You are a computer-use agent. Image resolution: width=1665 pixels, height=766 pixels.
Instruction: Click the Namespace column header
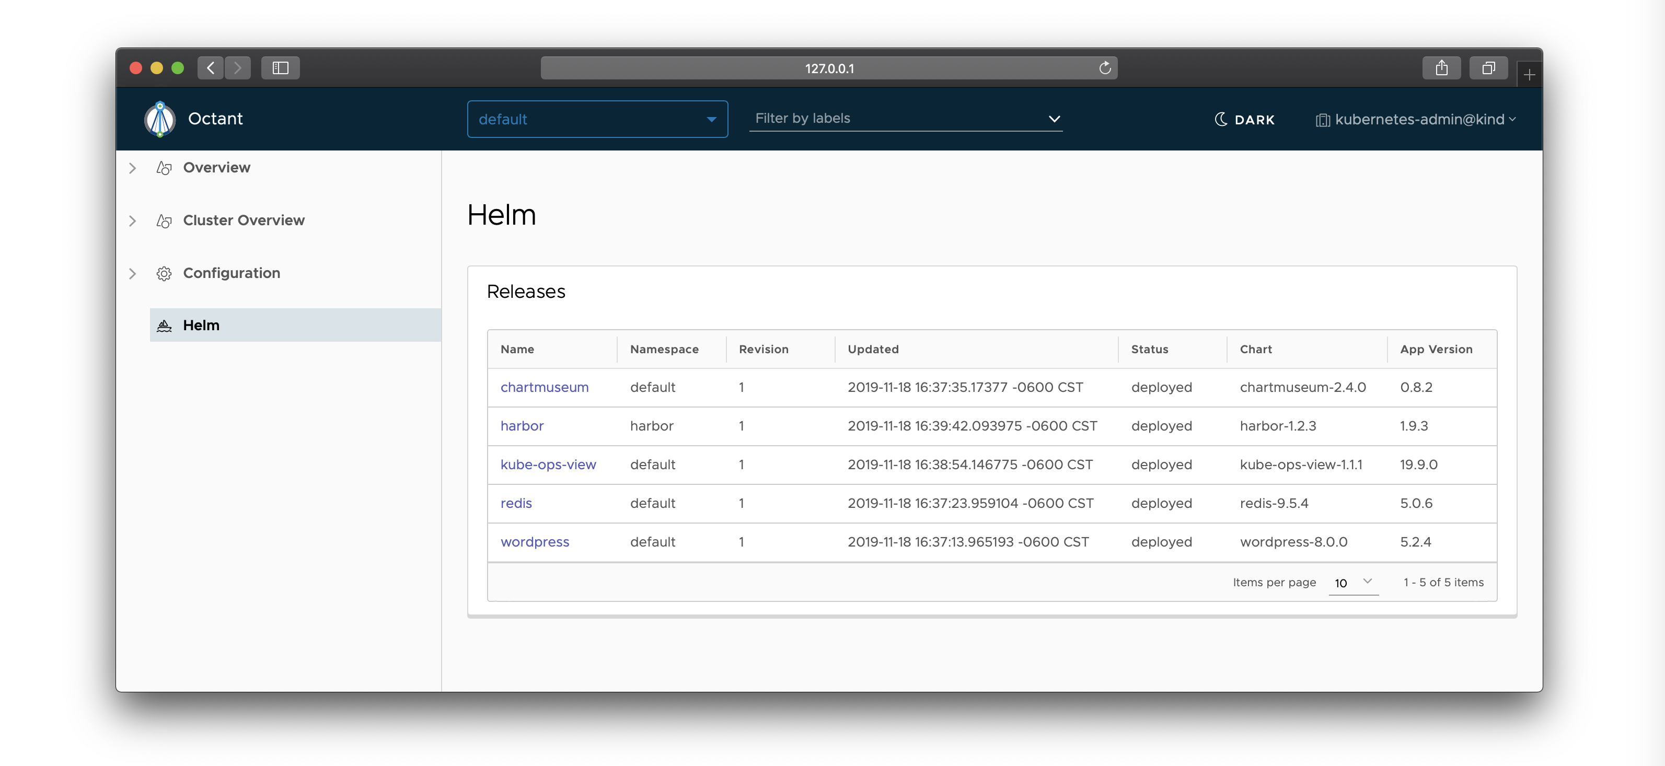coord(664,349)
